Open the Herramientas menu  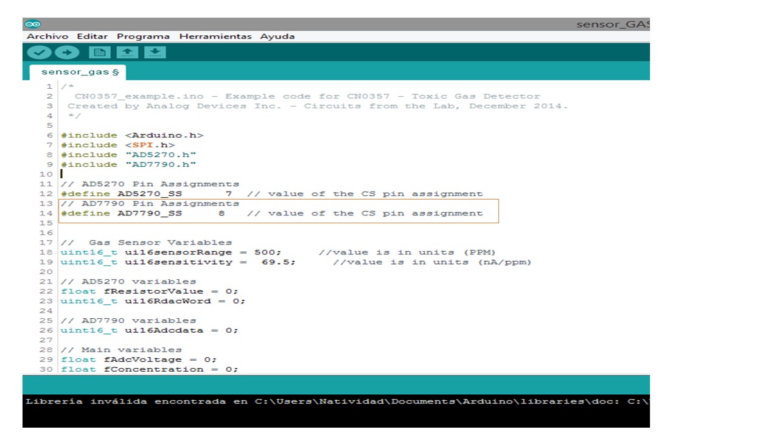tap(215, 36)
